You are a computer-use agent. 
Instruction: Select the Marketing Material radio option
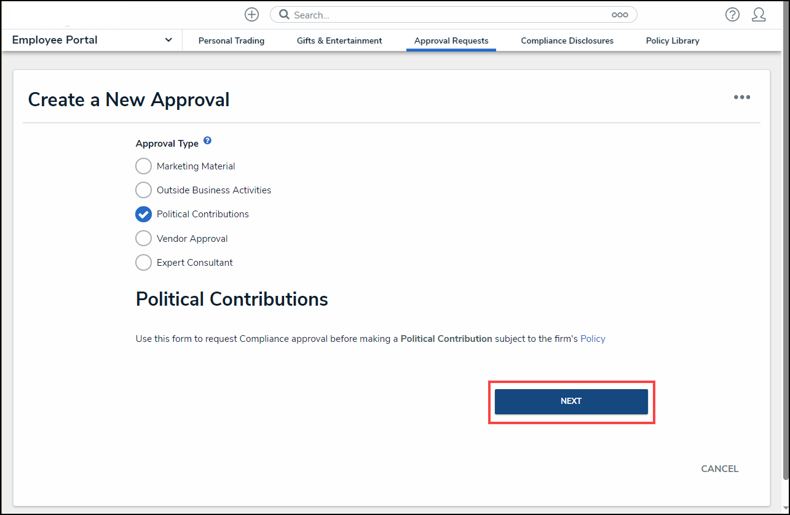pyautogui.click(x=143, y=166)
